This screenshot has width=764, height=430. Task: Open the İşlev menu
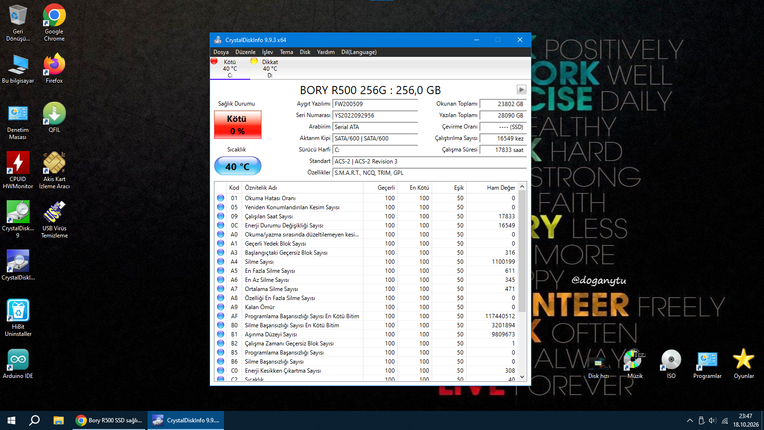(267, 52)
